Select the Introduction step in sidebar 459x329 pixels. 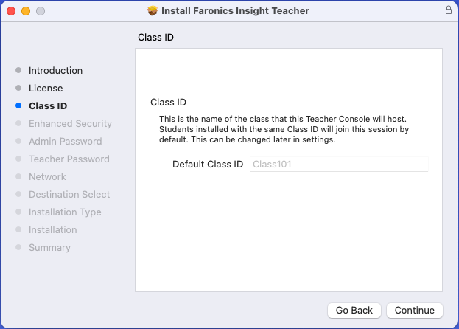(x=55, y=71)
